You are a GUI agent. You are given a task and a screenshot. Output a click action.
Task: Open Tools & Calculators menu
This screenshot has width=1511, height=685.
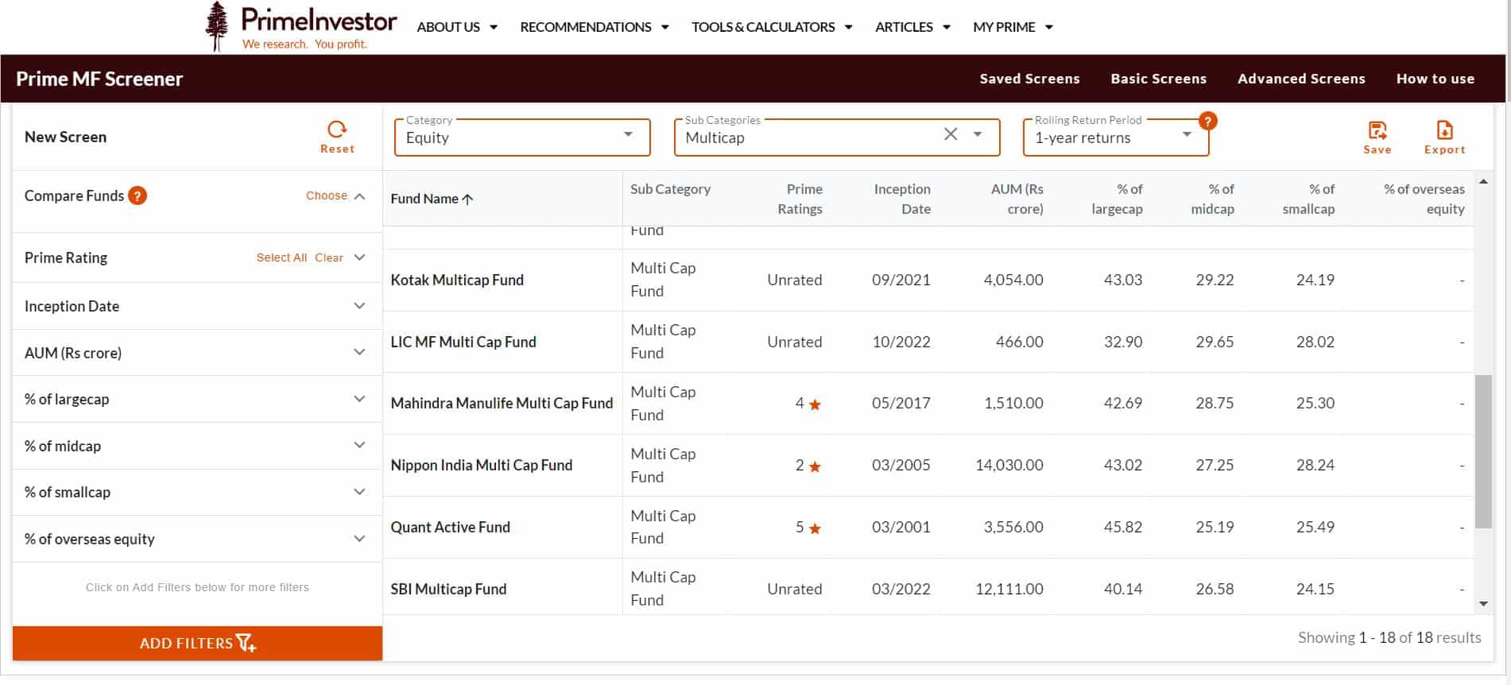click(x=771, y=27)
